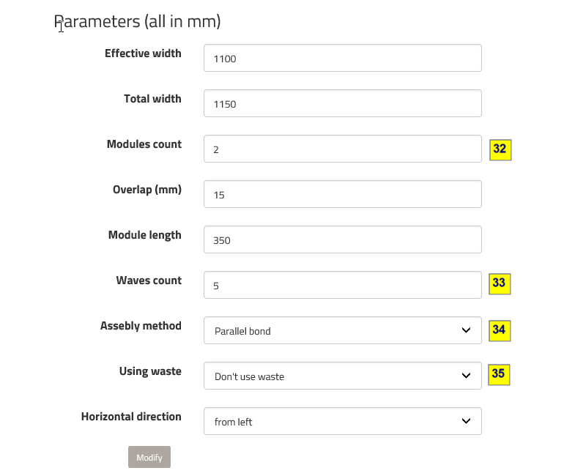Click the Module length input field
The height and width of the screenshot is (476, 586).
pos(342,240)
